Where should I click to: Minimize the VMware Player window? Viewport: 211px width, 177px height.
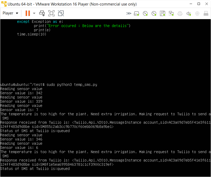click(191, 4)
